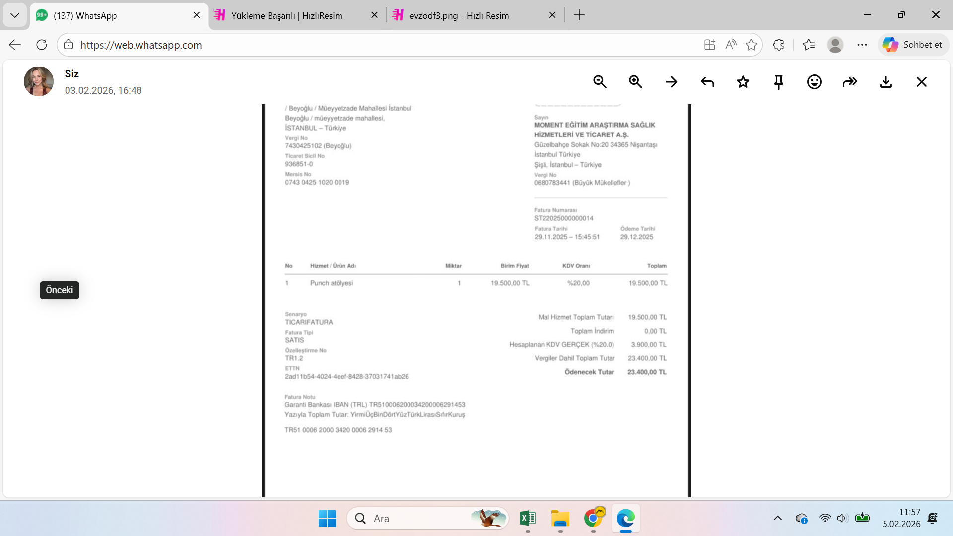Reply to this image message

[x=707, y=82]
